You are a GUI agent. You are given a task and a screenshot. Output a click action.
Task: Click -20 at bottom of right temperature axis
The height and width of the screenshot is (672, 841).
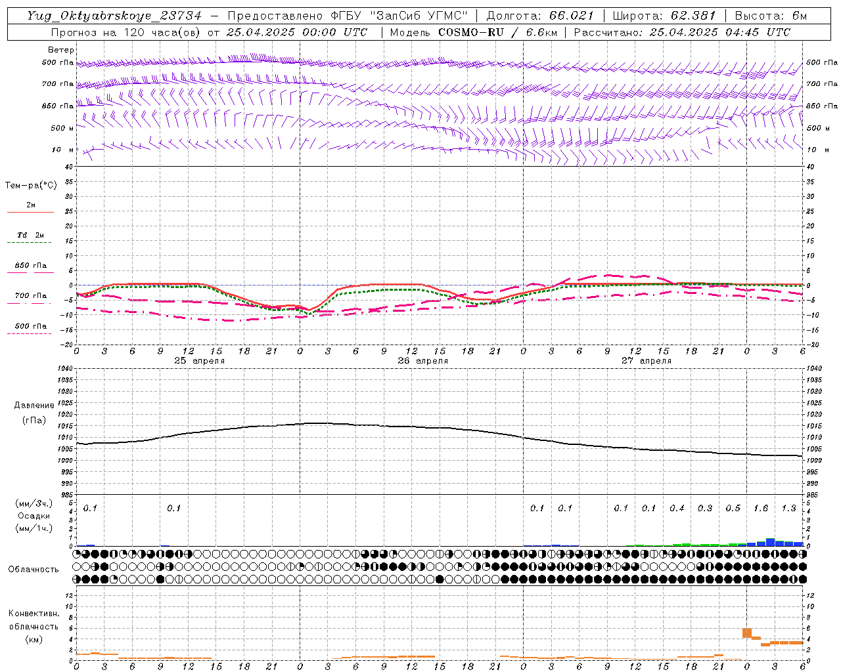point(812,345)
